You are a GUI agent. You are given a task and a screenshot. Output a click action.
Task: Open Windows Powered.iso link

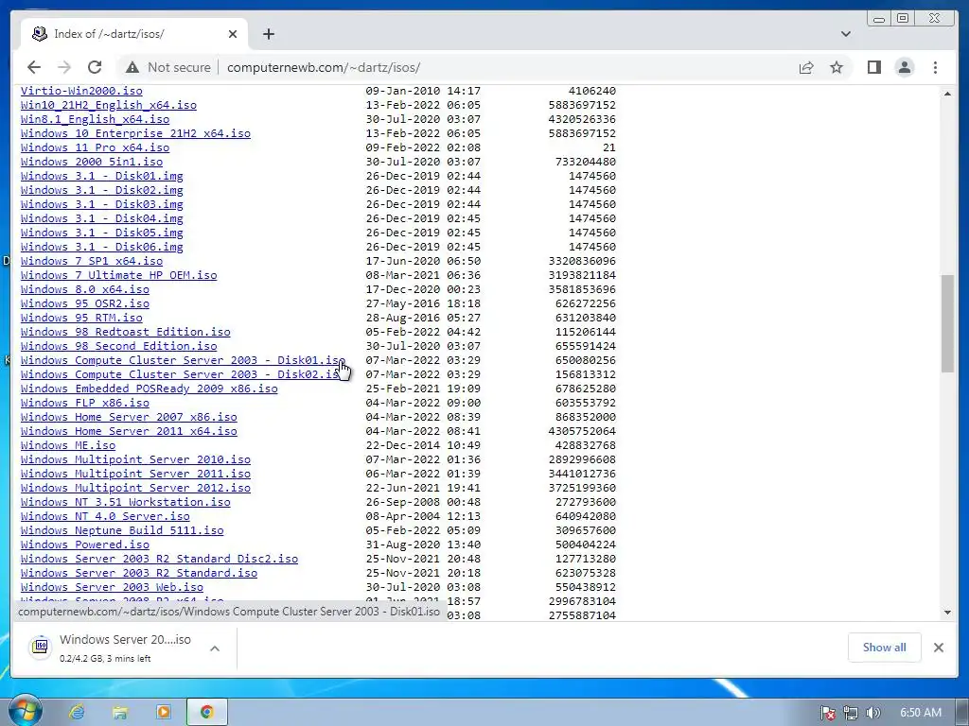pyautogui.click(x=84, y=545)
